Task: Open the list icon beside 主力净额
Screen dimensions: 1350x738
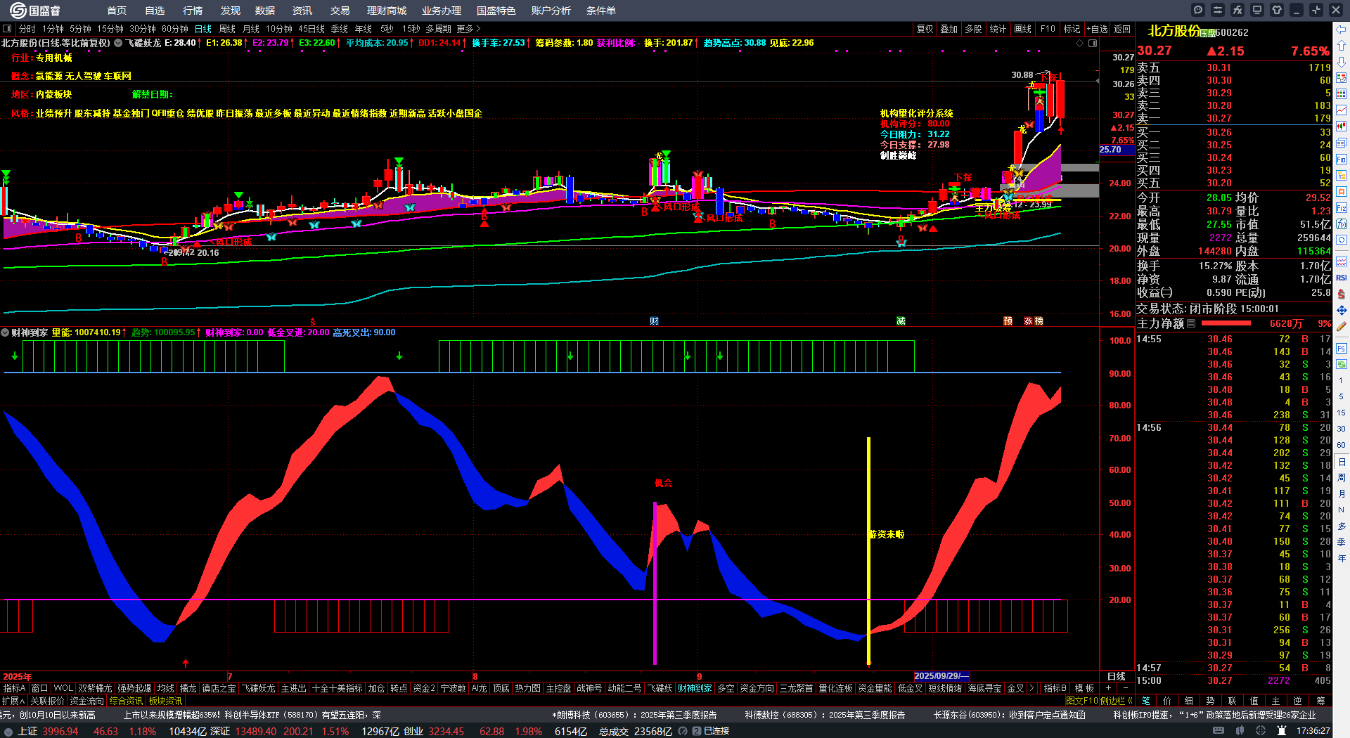Action: [1191, 323]
